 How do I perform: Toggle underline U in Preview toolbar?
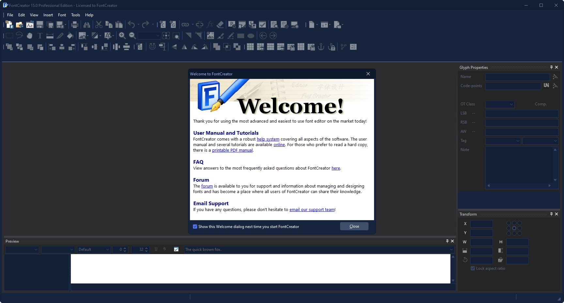click(x=156, y=249)
